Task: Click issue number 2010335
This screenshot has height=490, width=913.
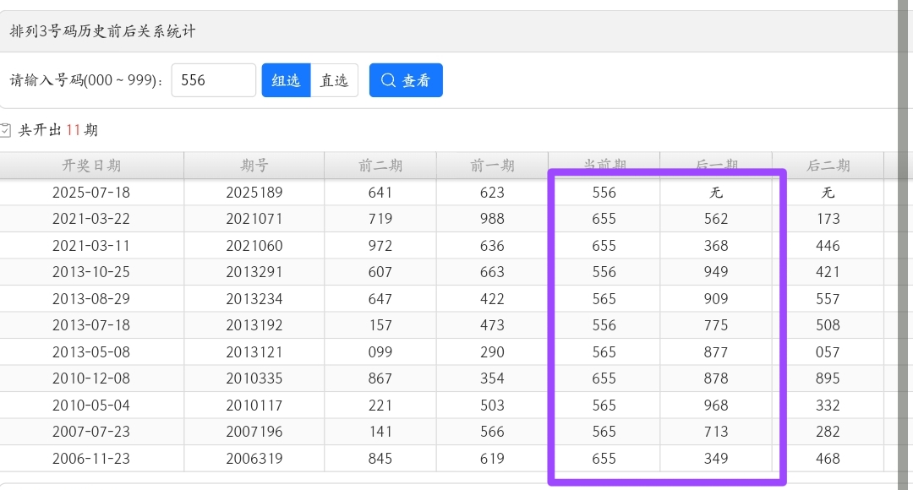Action: coord(254,378)
